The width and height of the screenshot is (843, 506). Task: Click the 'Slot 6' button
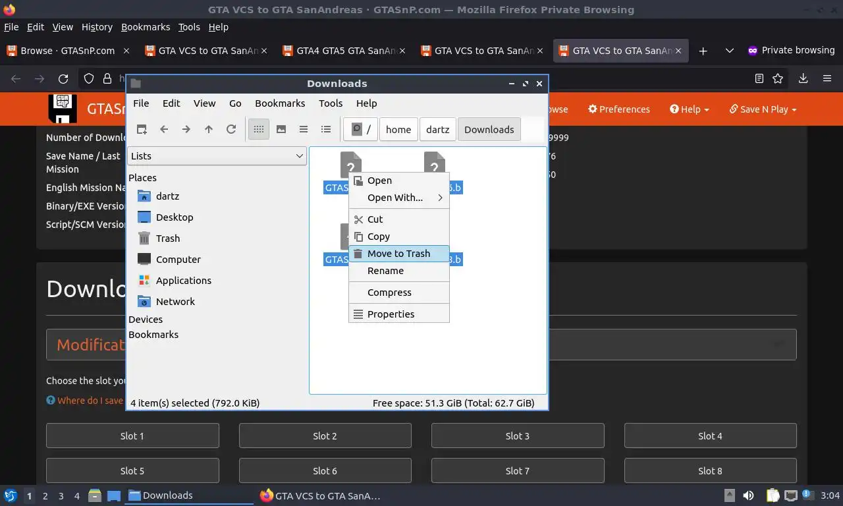tap(325, 471)
